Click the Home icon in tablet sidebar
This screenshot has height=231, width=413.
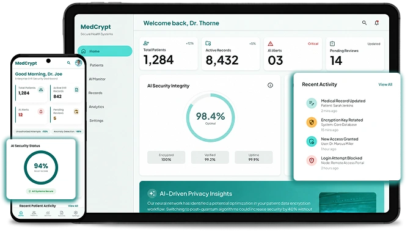tap(84, 51)
